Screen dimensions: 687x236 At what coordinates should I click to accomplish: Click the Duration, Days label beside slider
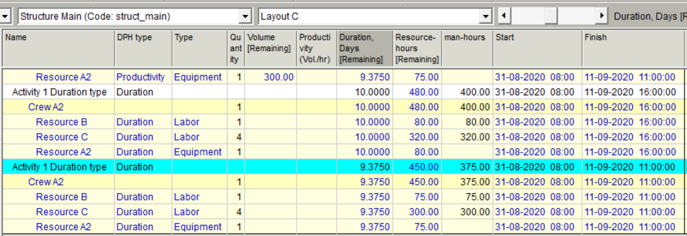(650, 16)
